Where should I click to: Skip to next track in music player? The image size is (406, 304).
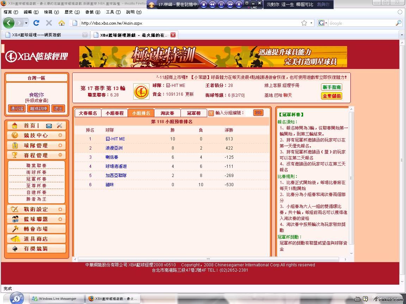click(230, 5)
